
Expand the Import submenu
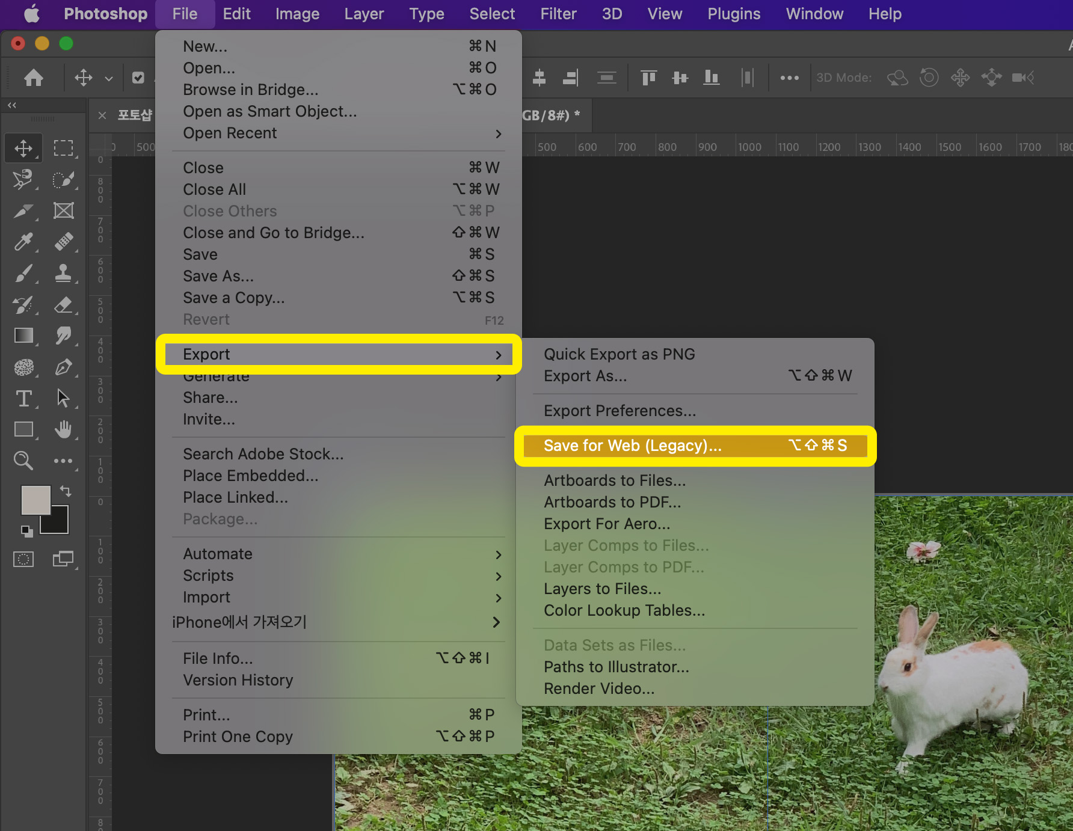pos(339,597)
